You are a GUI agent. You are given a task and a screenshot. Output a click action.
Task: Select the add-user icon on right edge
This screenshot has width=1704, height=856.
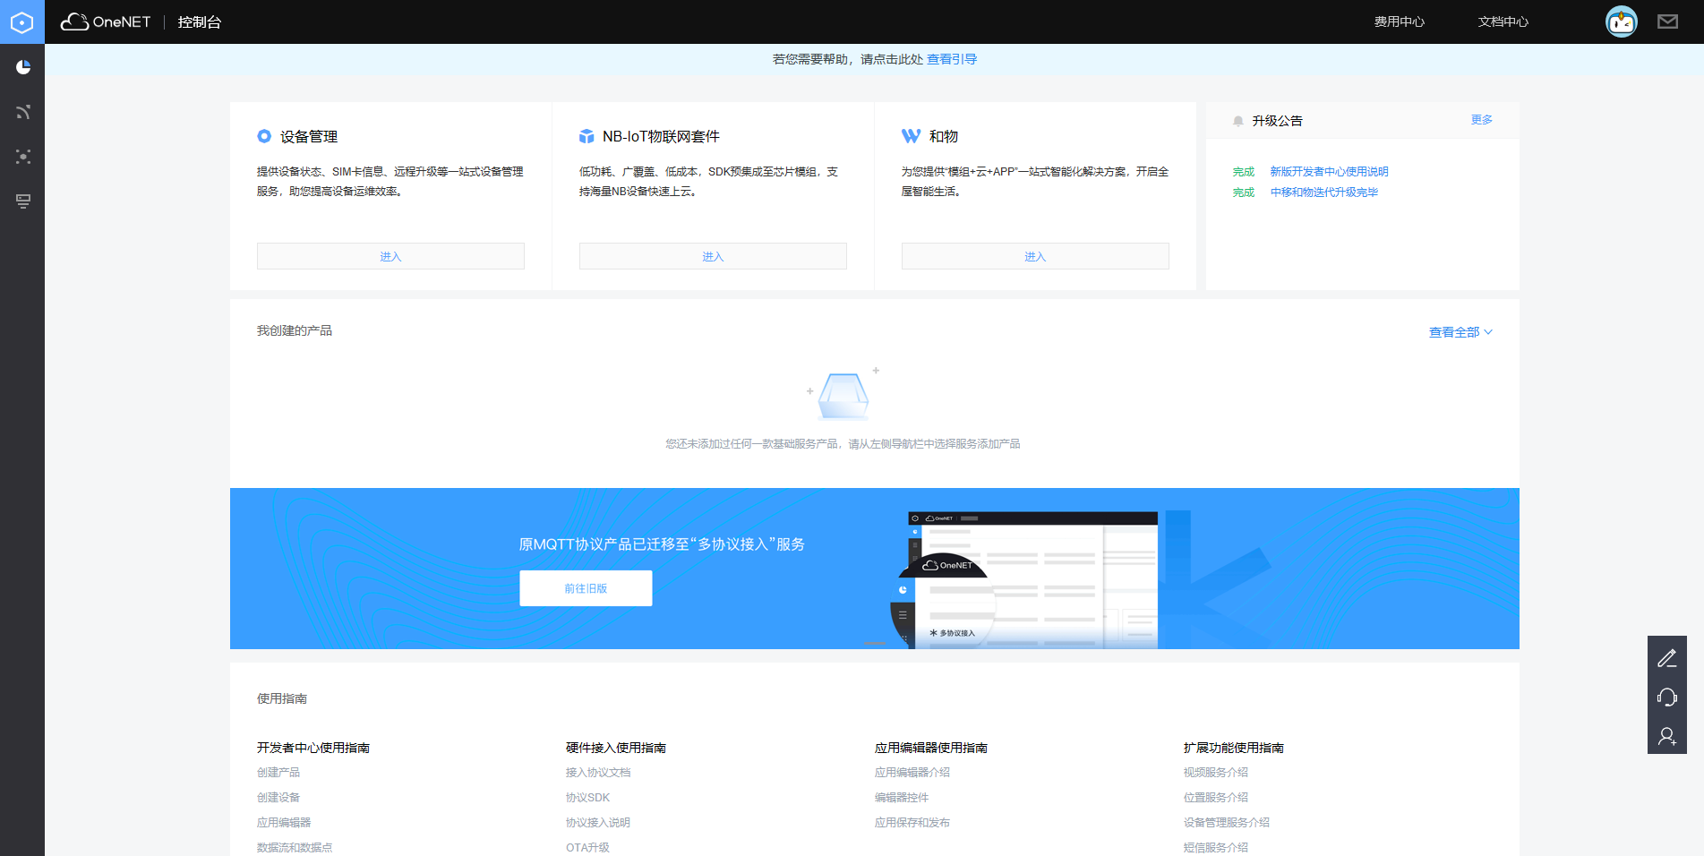1667,735
